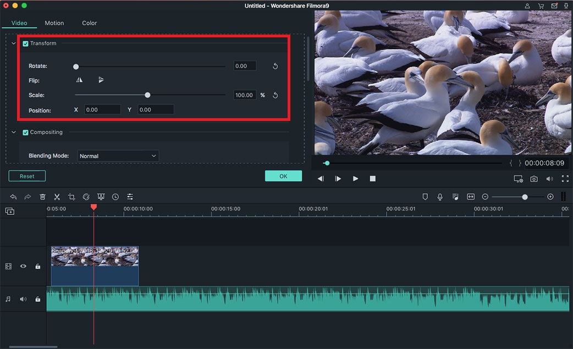Click the Rotate slider handle
This screenshot has width=573, height=349.
click(x=76, y=67)
